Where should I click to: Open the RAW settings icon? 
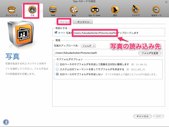tap(53, 11)
